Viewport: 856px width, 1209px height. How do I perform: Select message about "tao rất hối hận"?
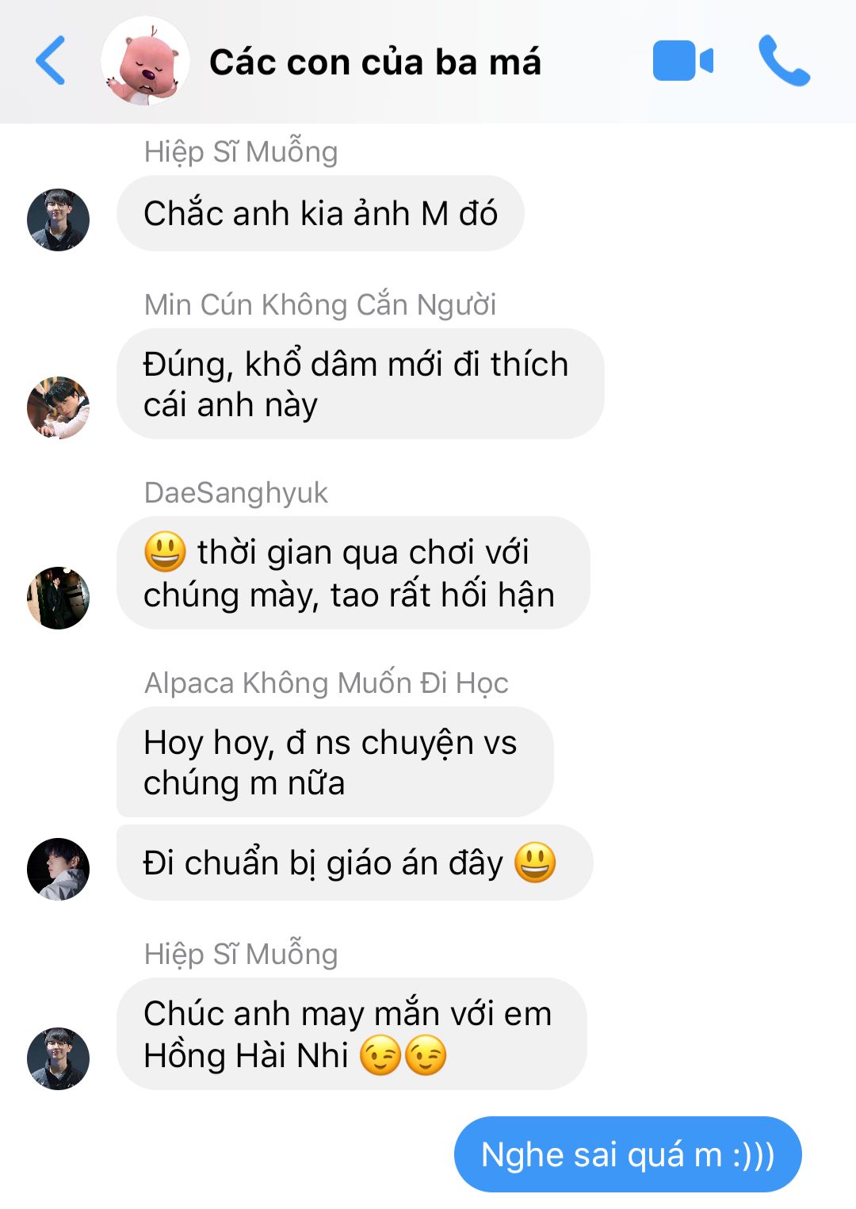coord(353,573)
